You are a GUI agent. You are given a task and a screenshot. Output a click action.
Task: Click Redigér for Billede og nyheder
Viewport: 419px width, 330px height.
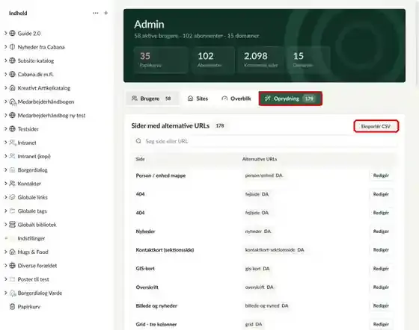(x=381, y=306)
